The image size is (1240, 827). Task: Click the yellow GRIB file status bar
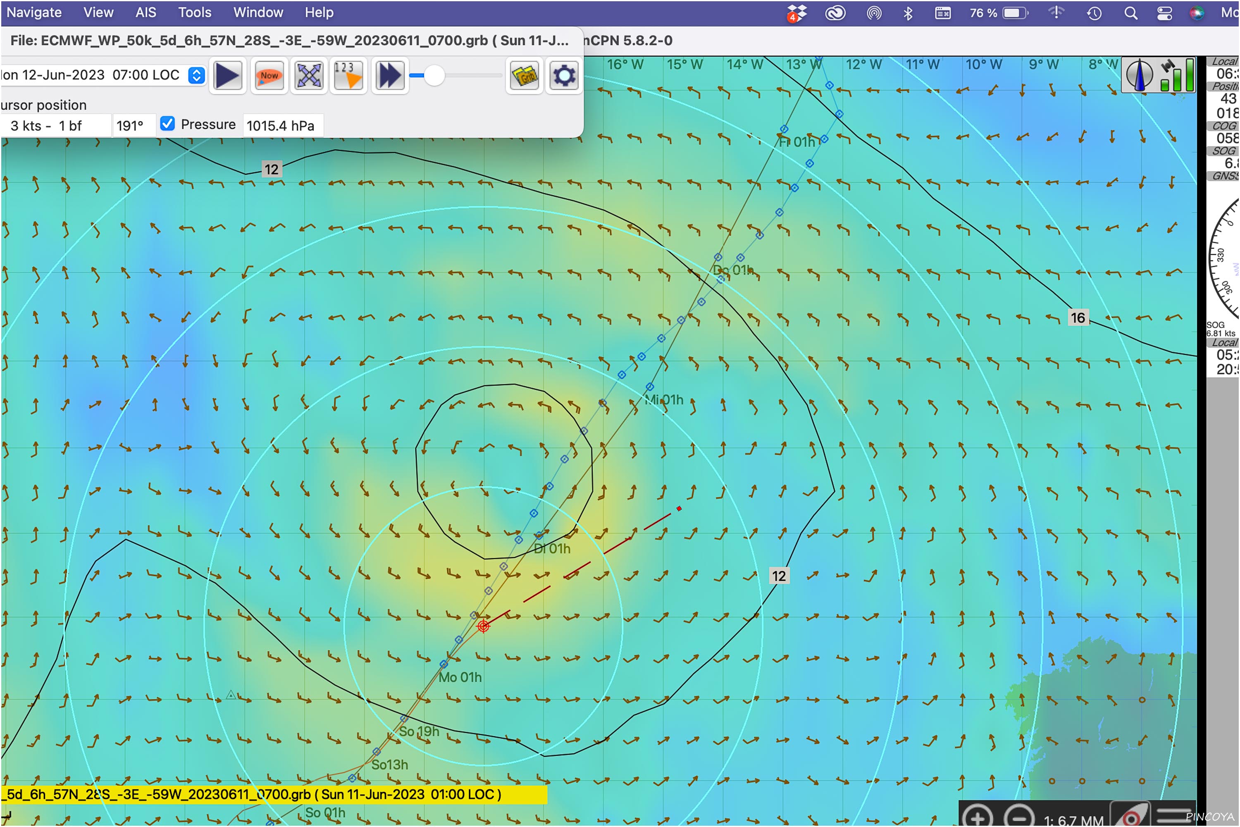click(274, 794)
